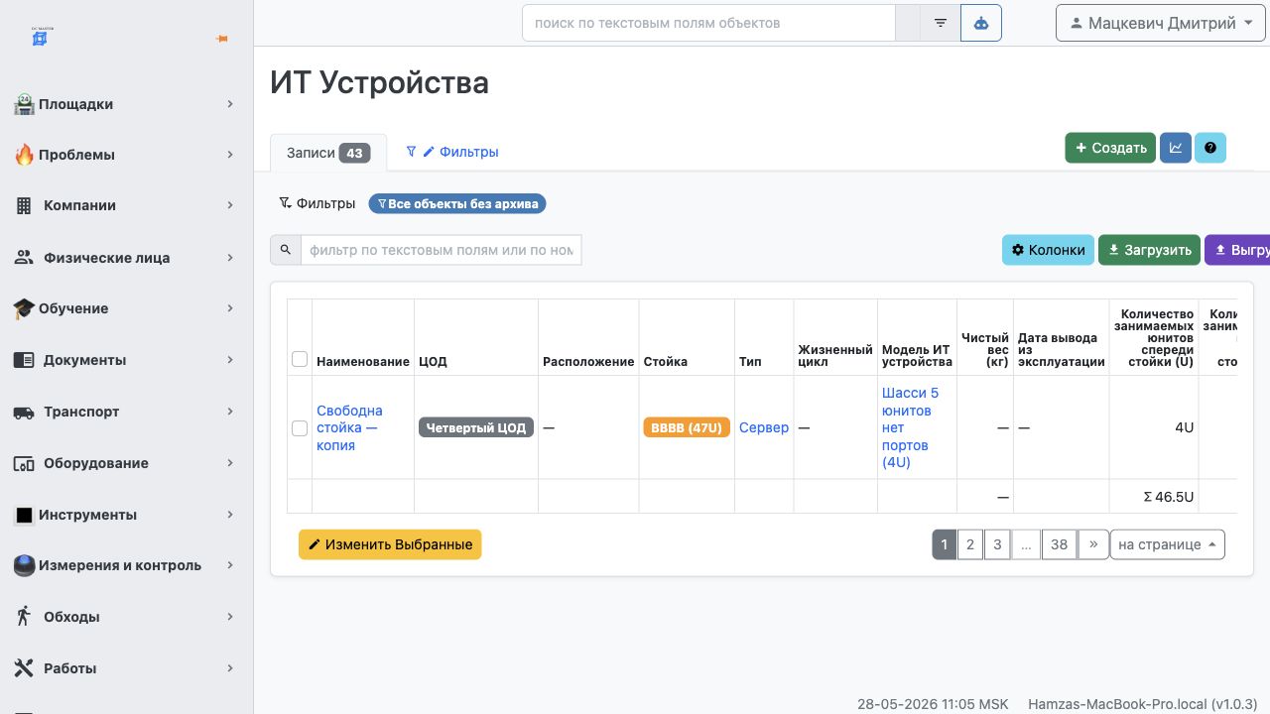This screenshot has width=1270, height=714.
Task: Sort by Модель ИТ устройства header
Action: [916, 355]
